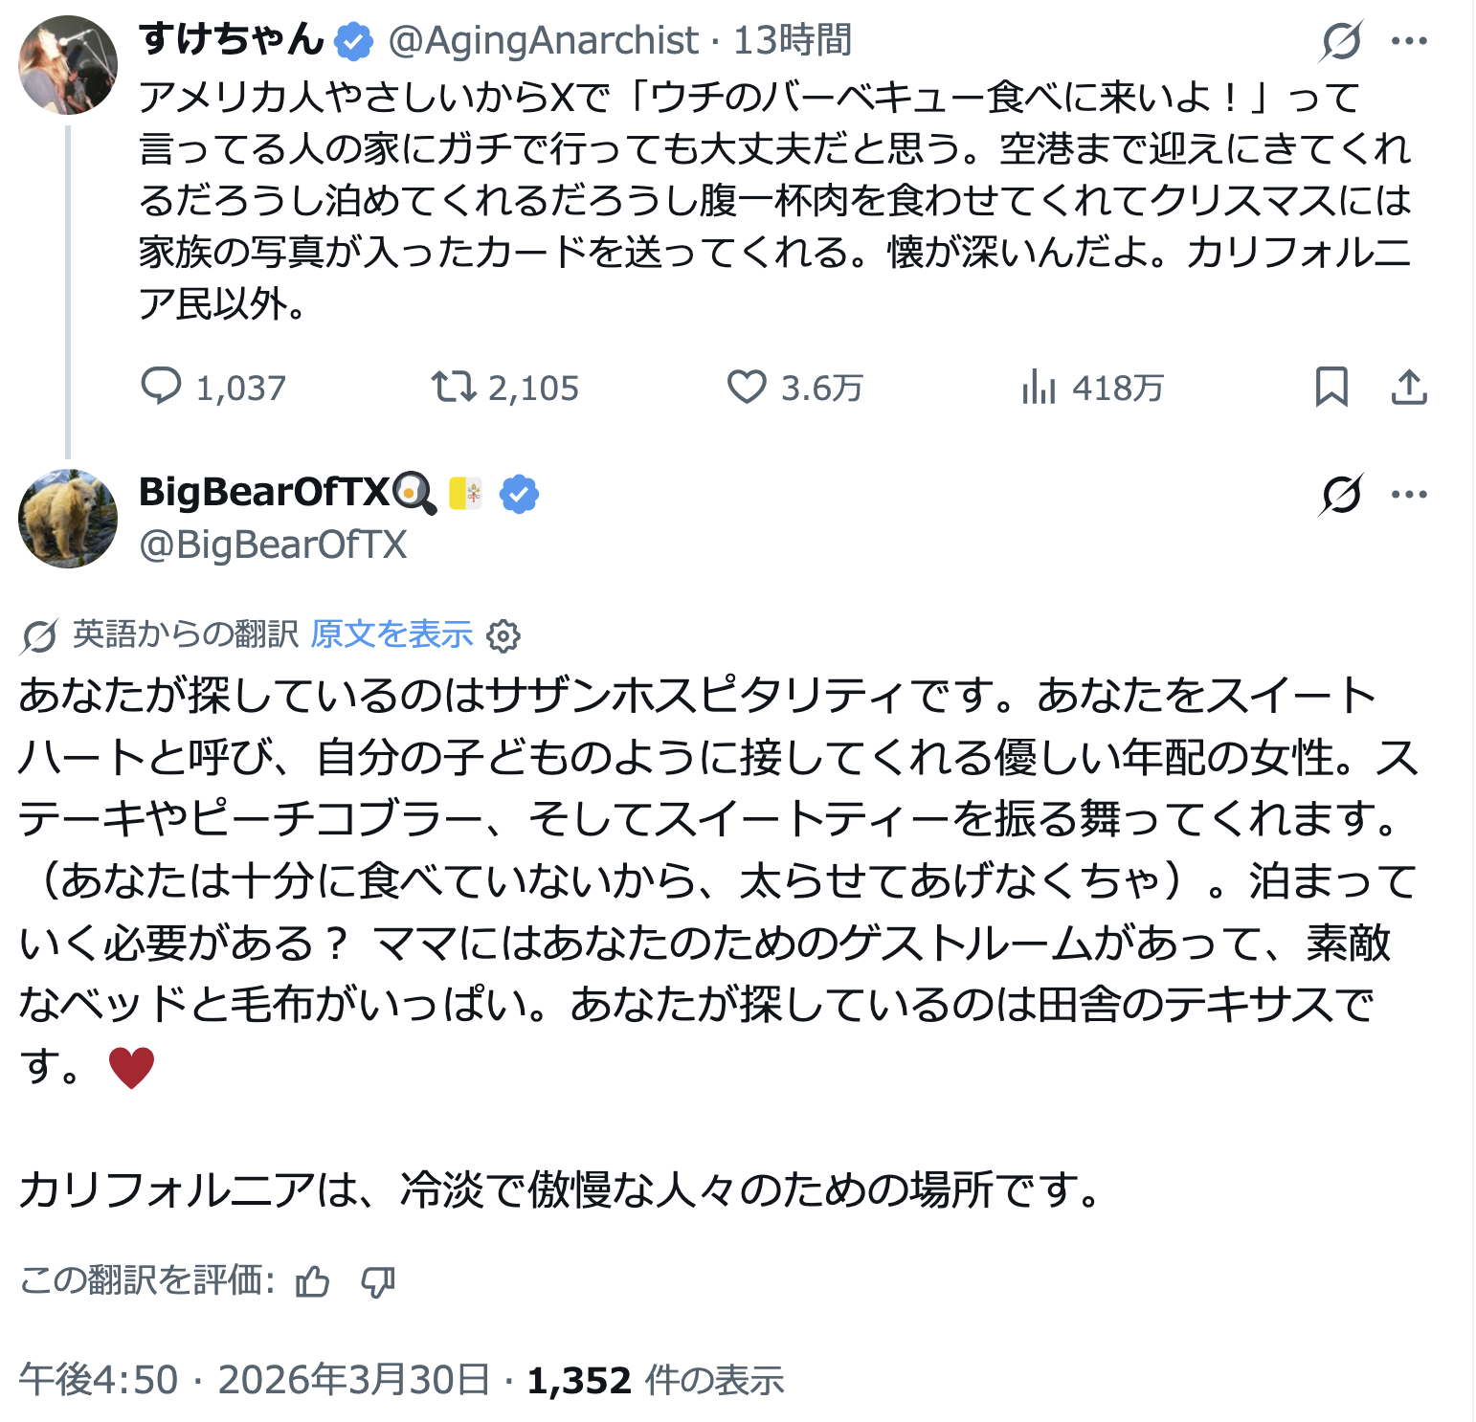Like すけちゃん's tweet

coord(747,387)
